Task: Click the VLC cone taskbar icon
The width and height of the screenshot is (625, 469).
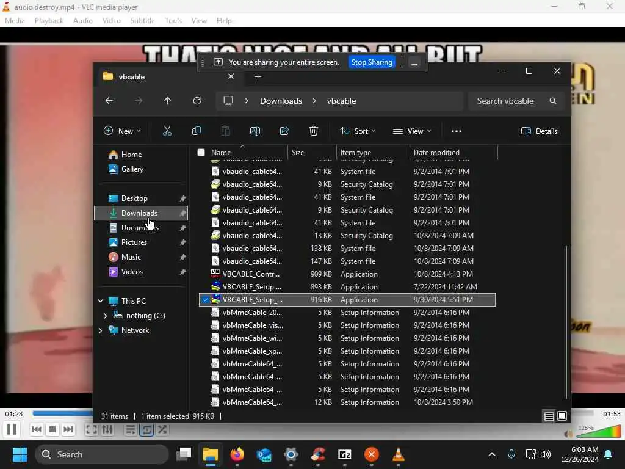Action: tap(398, 454)
